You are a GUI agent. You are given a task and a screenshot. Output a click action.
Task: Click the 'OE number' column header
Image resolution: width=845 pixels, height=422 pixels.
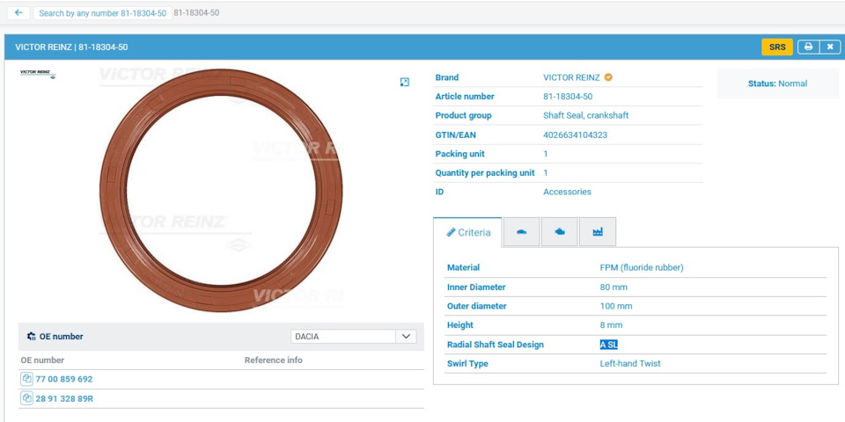point(42,360)
